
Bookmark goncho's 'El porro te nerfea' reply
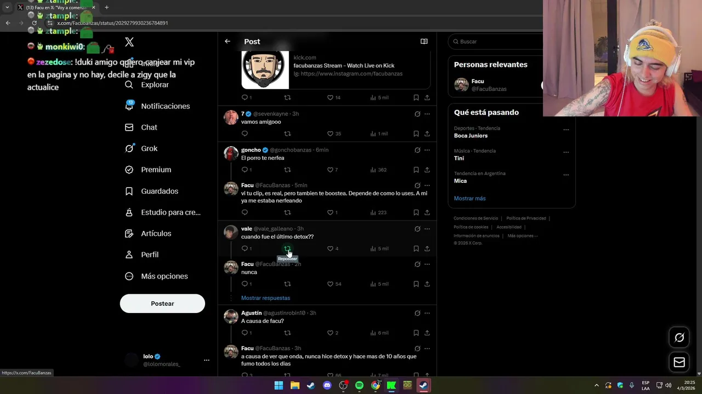[x=416, y=170]
